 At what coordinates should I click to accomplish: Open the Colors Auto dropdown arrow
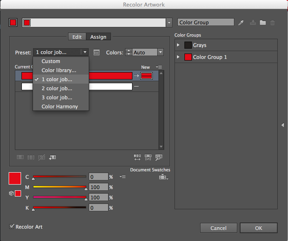point(161,52)
